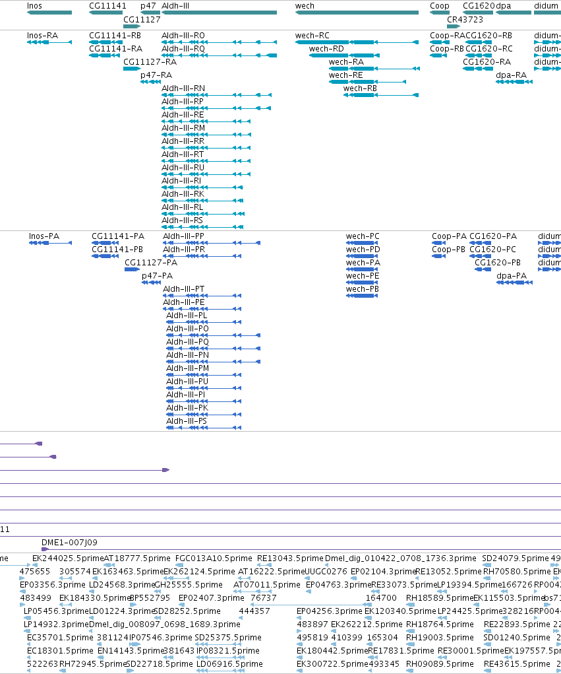Select the UUGC0276 EST label

326,572
